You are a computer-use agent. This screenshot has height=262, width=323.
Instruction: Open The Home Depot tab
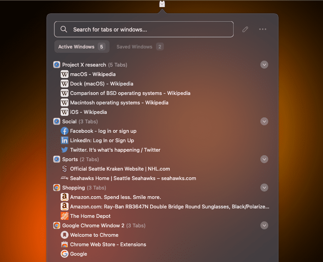[90, 216]
